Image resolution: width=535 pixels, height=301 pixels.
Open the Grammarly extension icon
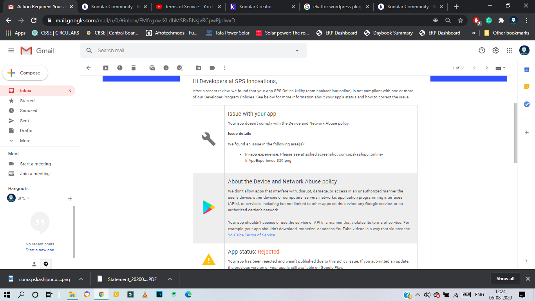[489, 20]
